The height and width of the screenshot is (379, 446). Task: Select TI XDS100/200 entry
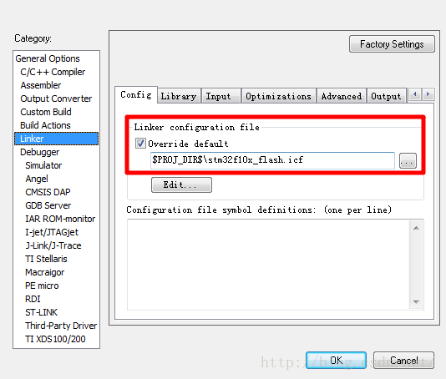click(55, 339)
